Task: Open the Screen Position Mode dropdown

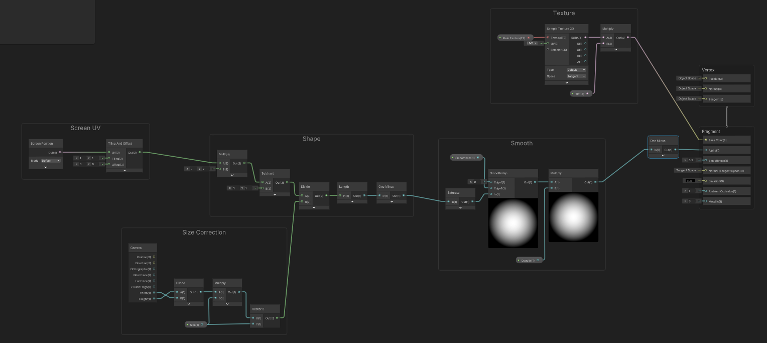Action: tap(50, 161)
